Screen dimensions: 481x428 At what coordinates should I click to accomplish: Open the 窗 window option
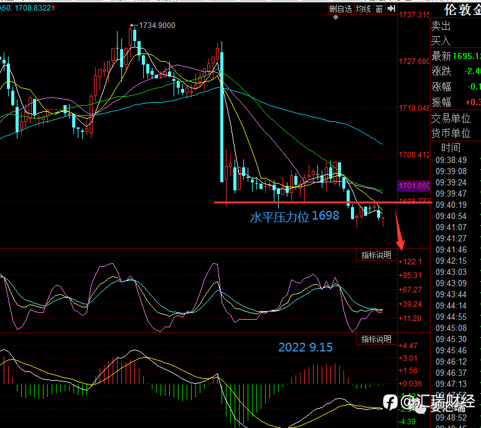[x=379, y=9]
